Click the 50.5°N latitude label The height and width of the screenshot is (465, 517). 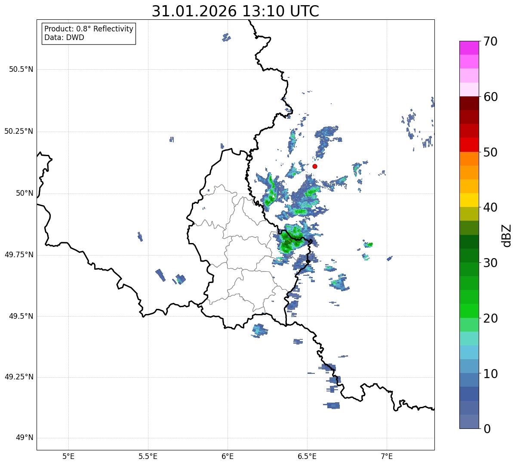(21, 69)
